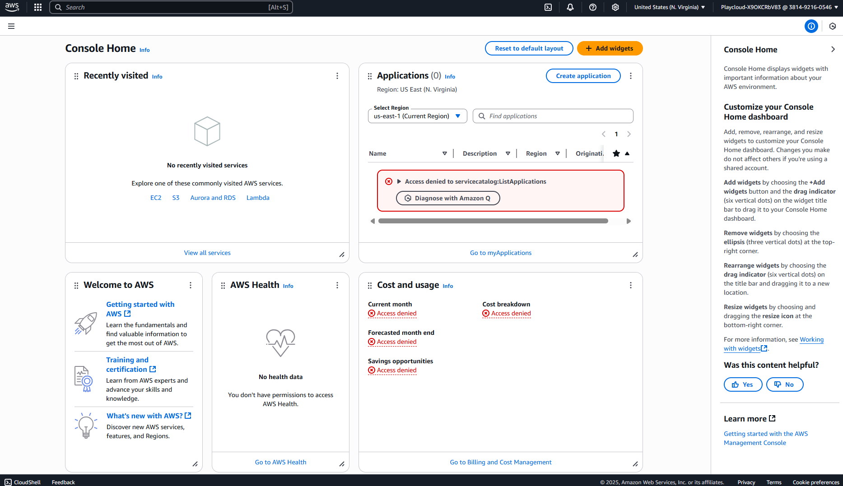
Task: Expand the Access denied error details
Action: (399, 181)
